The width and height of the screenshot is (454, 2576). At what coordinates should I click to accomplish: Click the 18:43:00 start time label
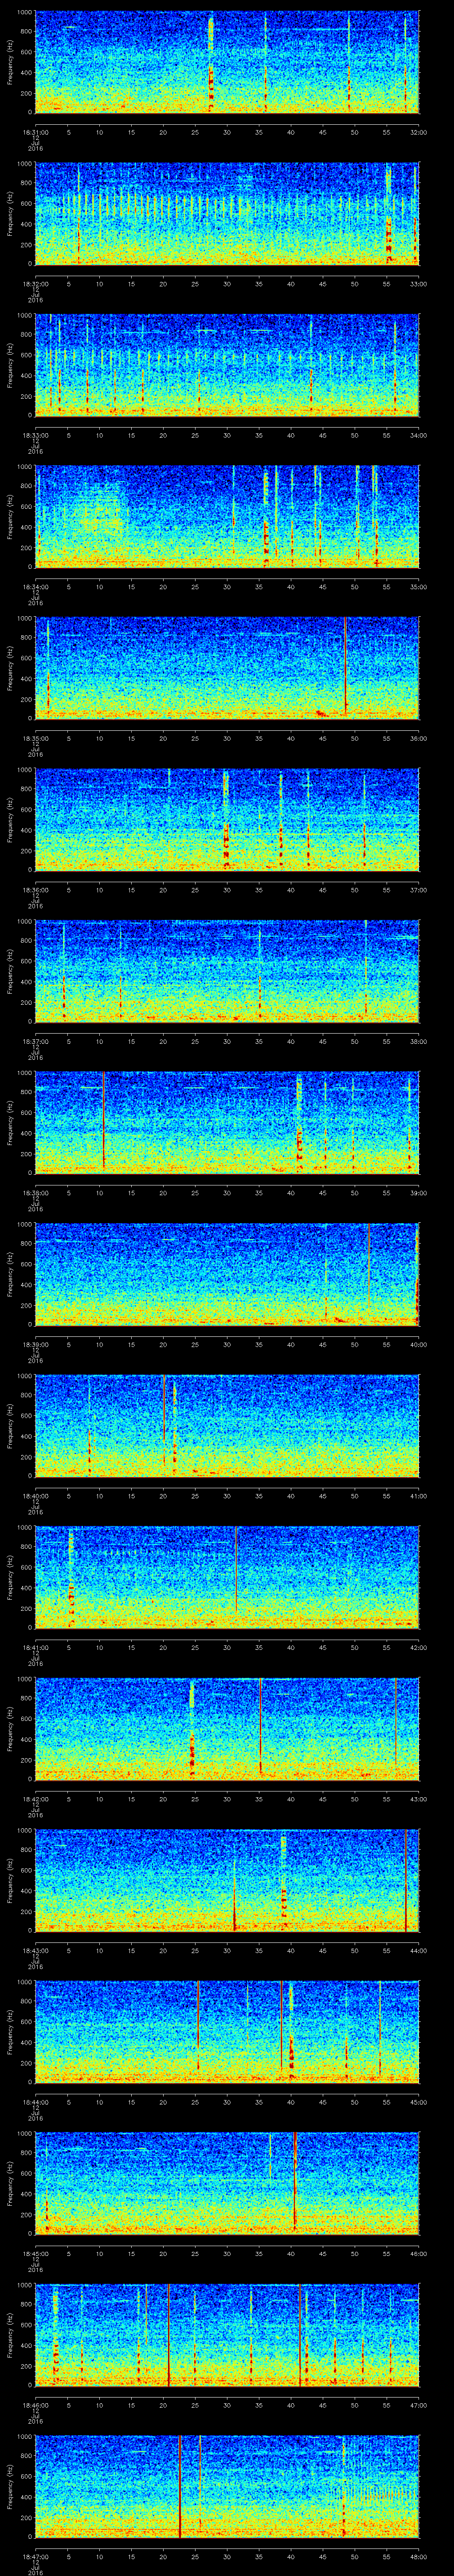point(35,1951)
